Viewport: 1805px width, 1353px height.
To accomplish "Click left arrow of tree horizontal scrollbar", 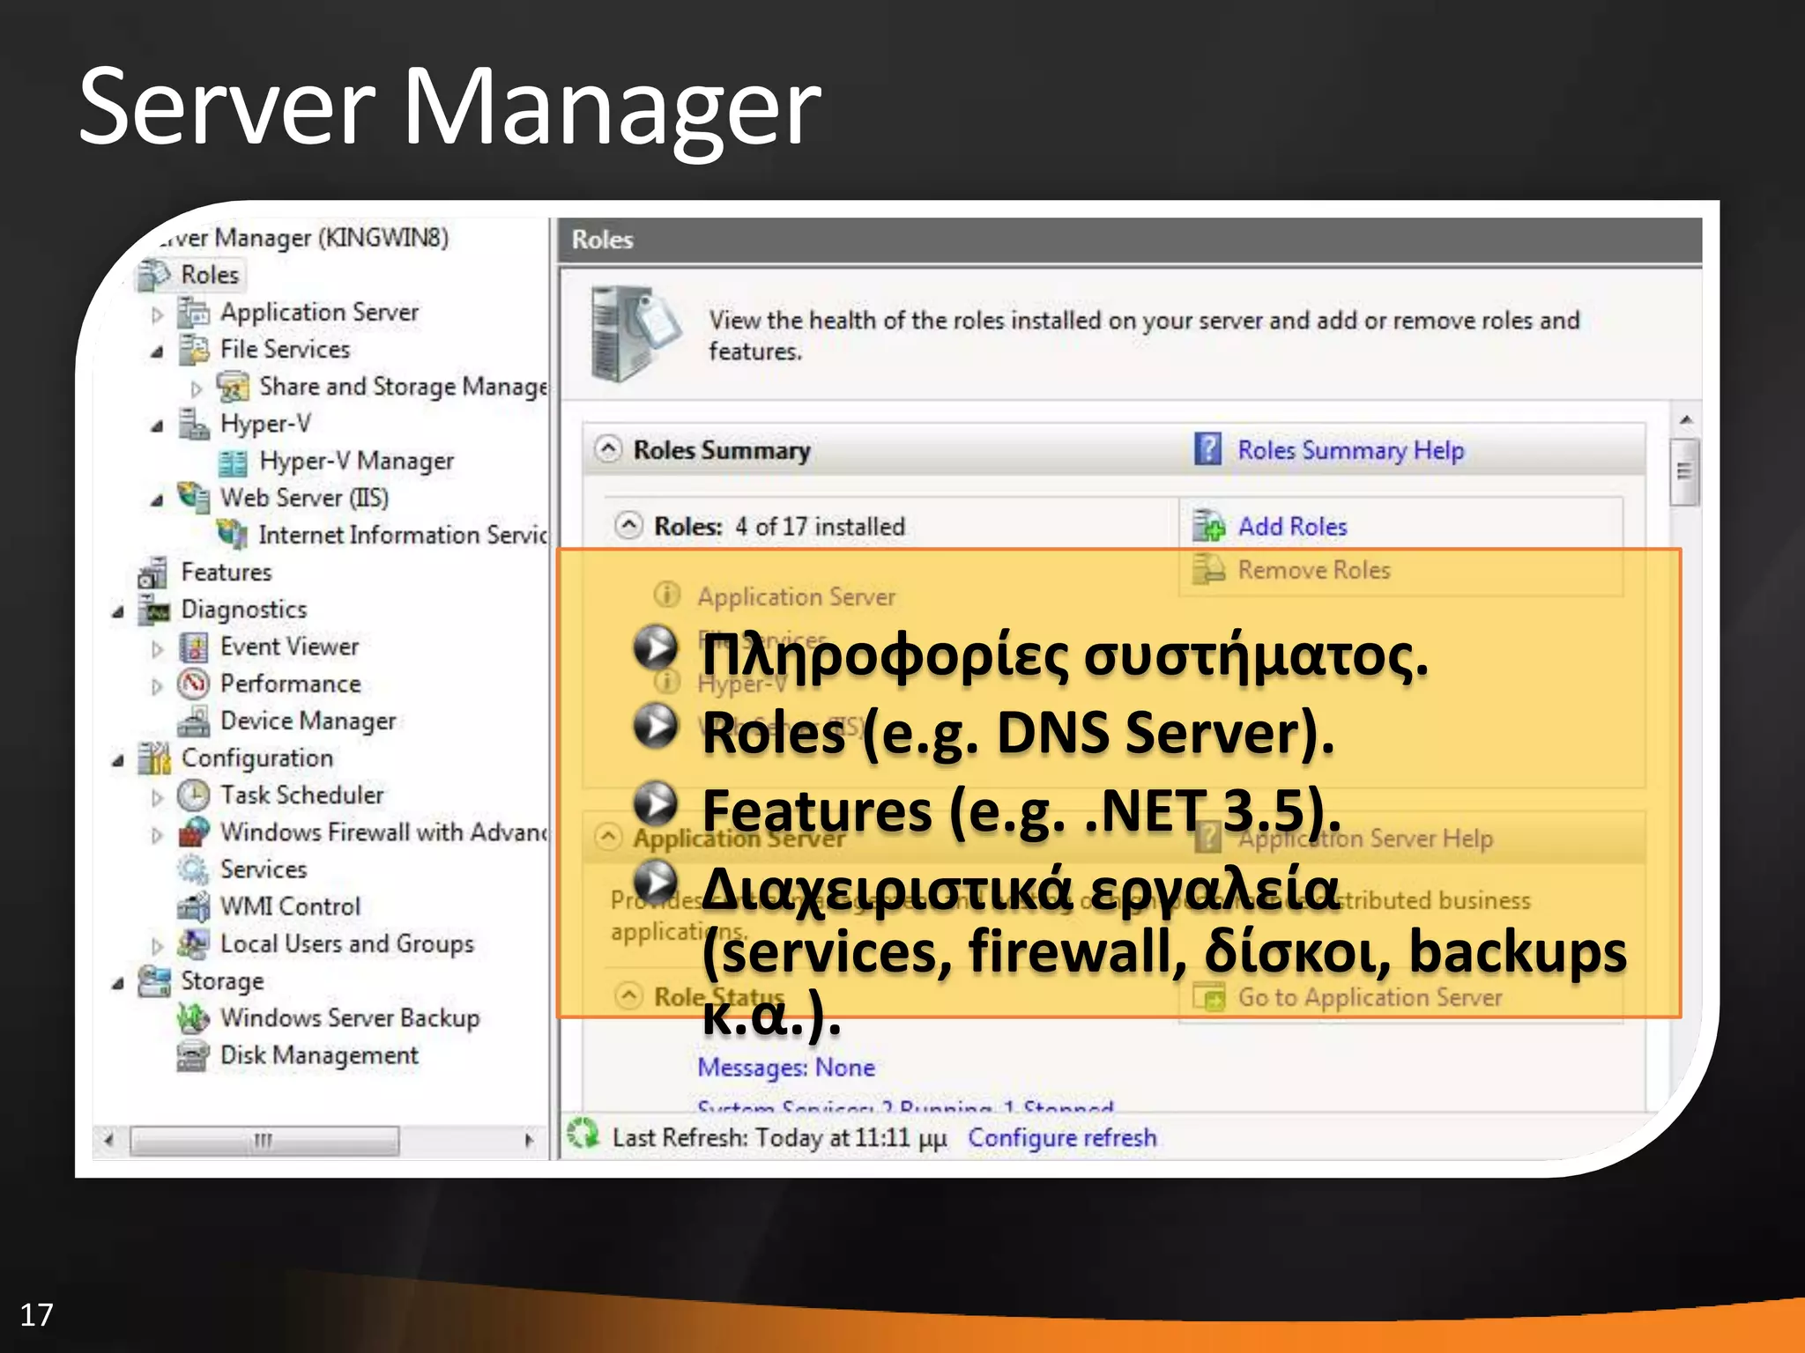I will (x=108, y=1140).
